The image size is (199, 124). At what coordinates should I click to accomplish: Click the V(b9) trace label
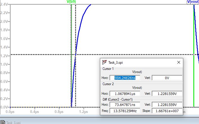click(x=71, y=2)
